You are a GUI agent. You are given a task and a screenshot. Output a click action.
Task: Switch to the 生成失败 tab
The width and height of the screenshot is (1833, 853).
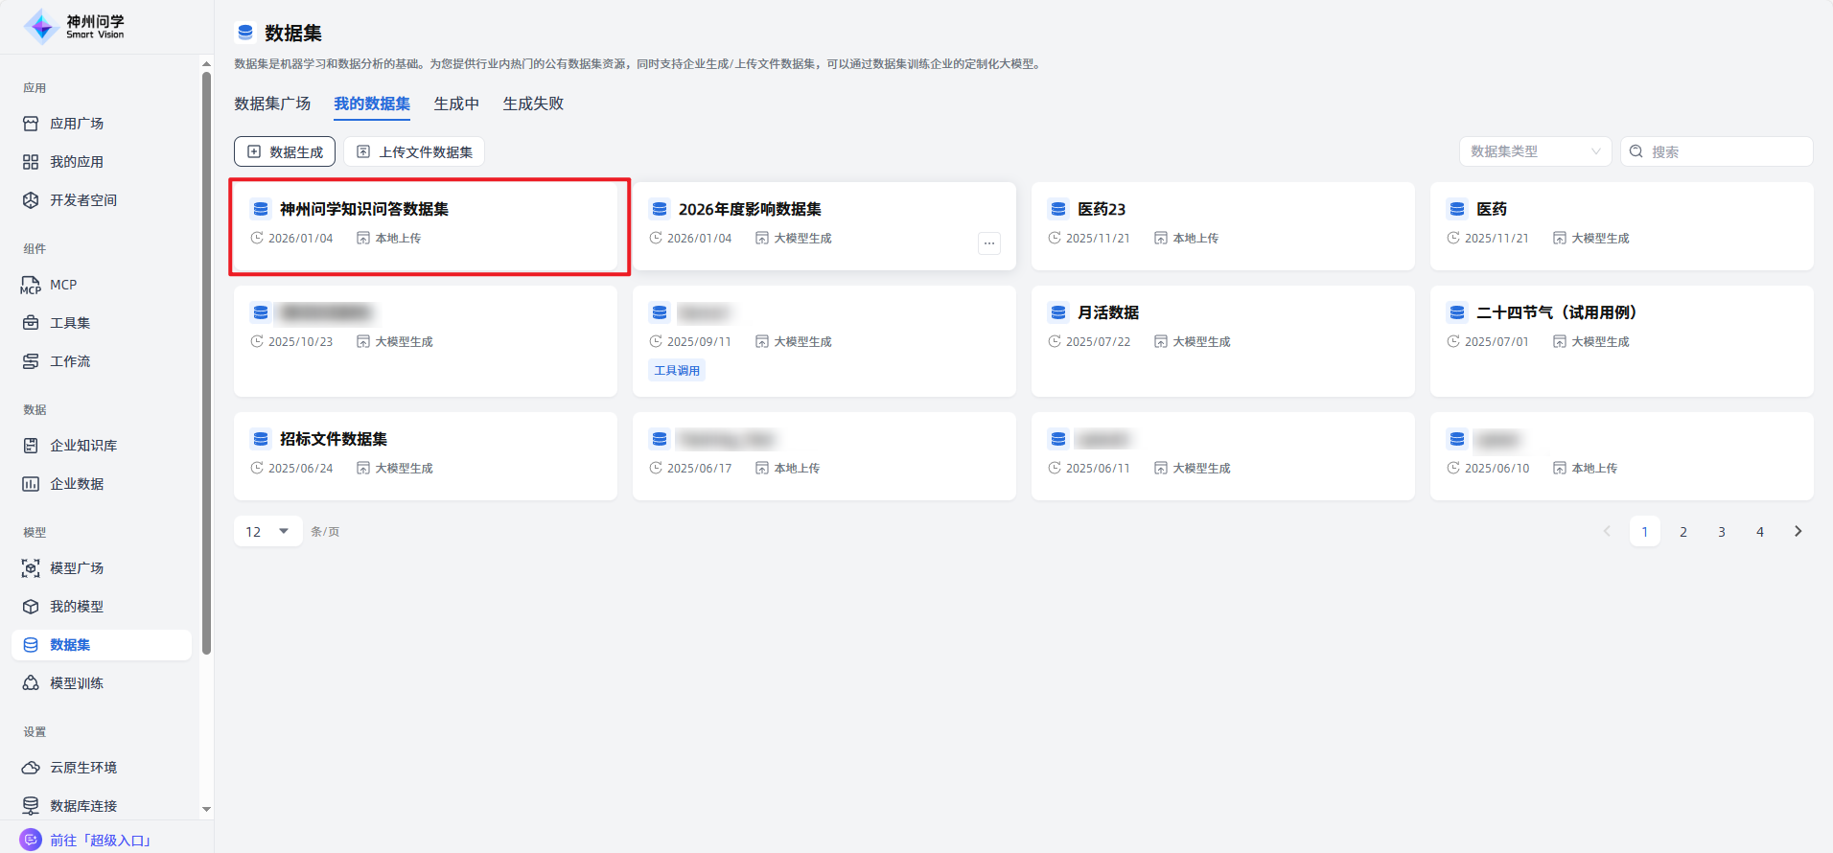click(x=533, y=104)
